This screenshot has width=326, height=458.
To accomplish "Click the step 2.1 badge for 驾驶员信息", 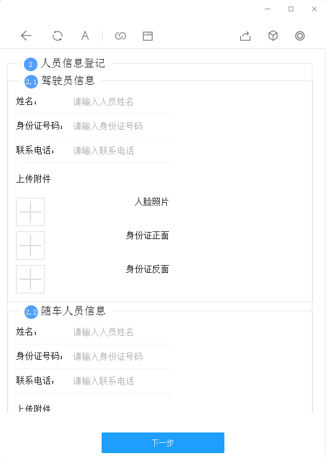I will 32,82.
